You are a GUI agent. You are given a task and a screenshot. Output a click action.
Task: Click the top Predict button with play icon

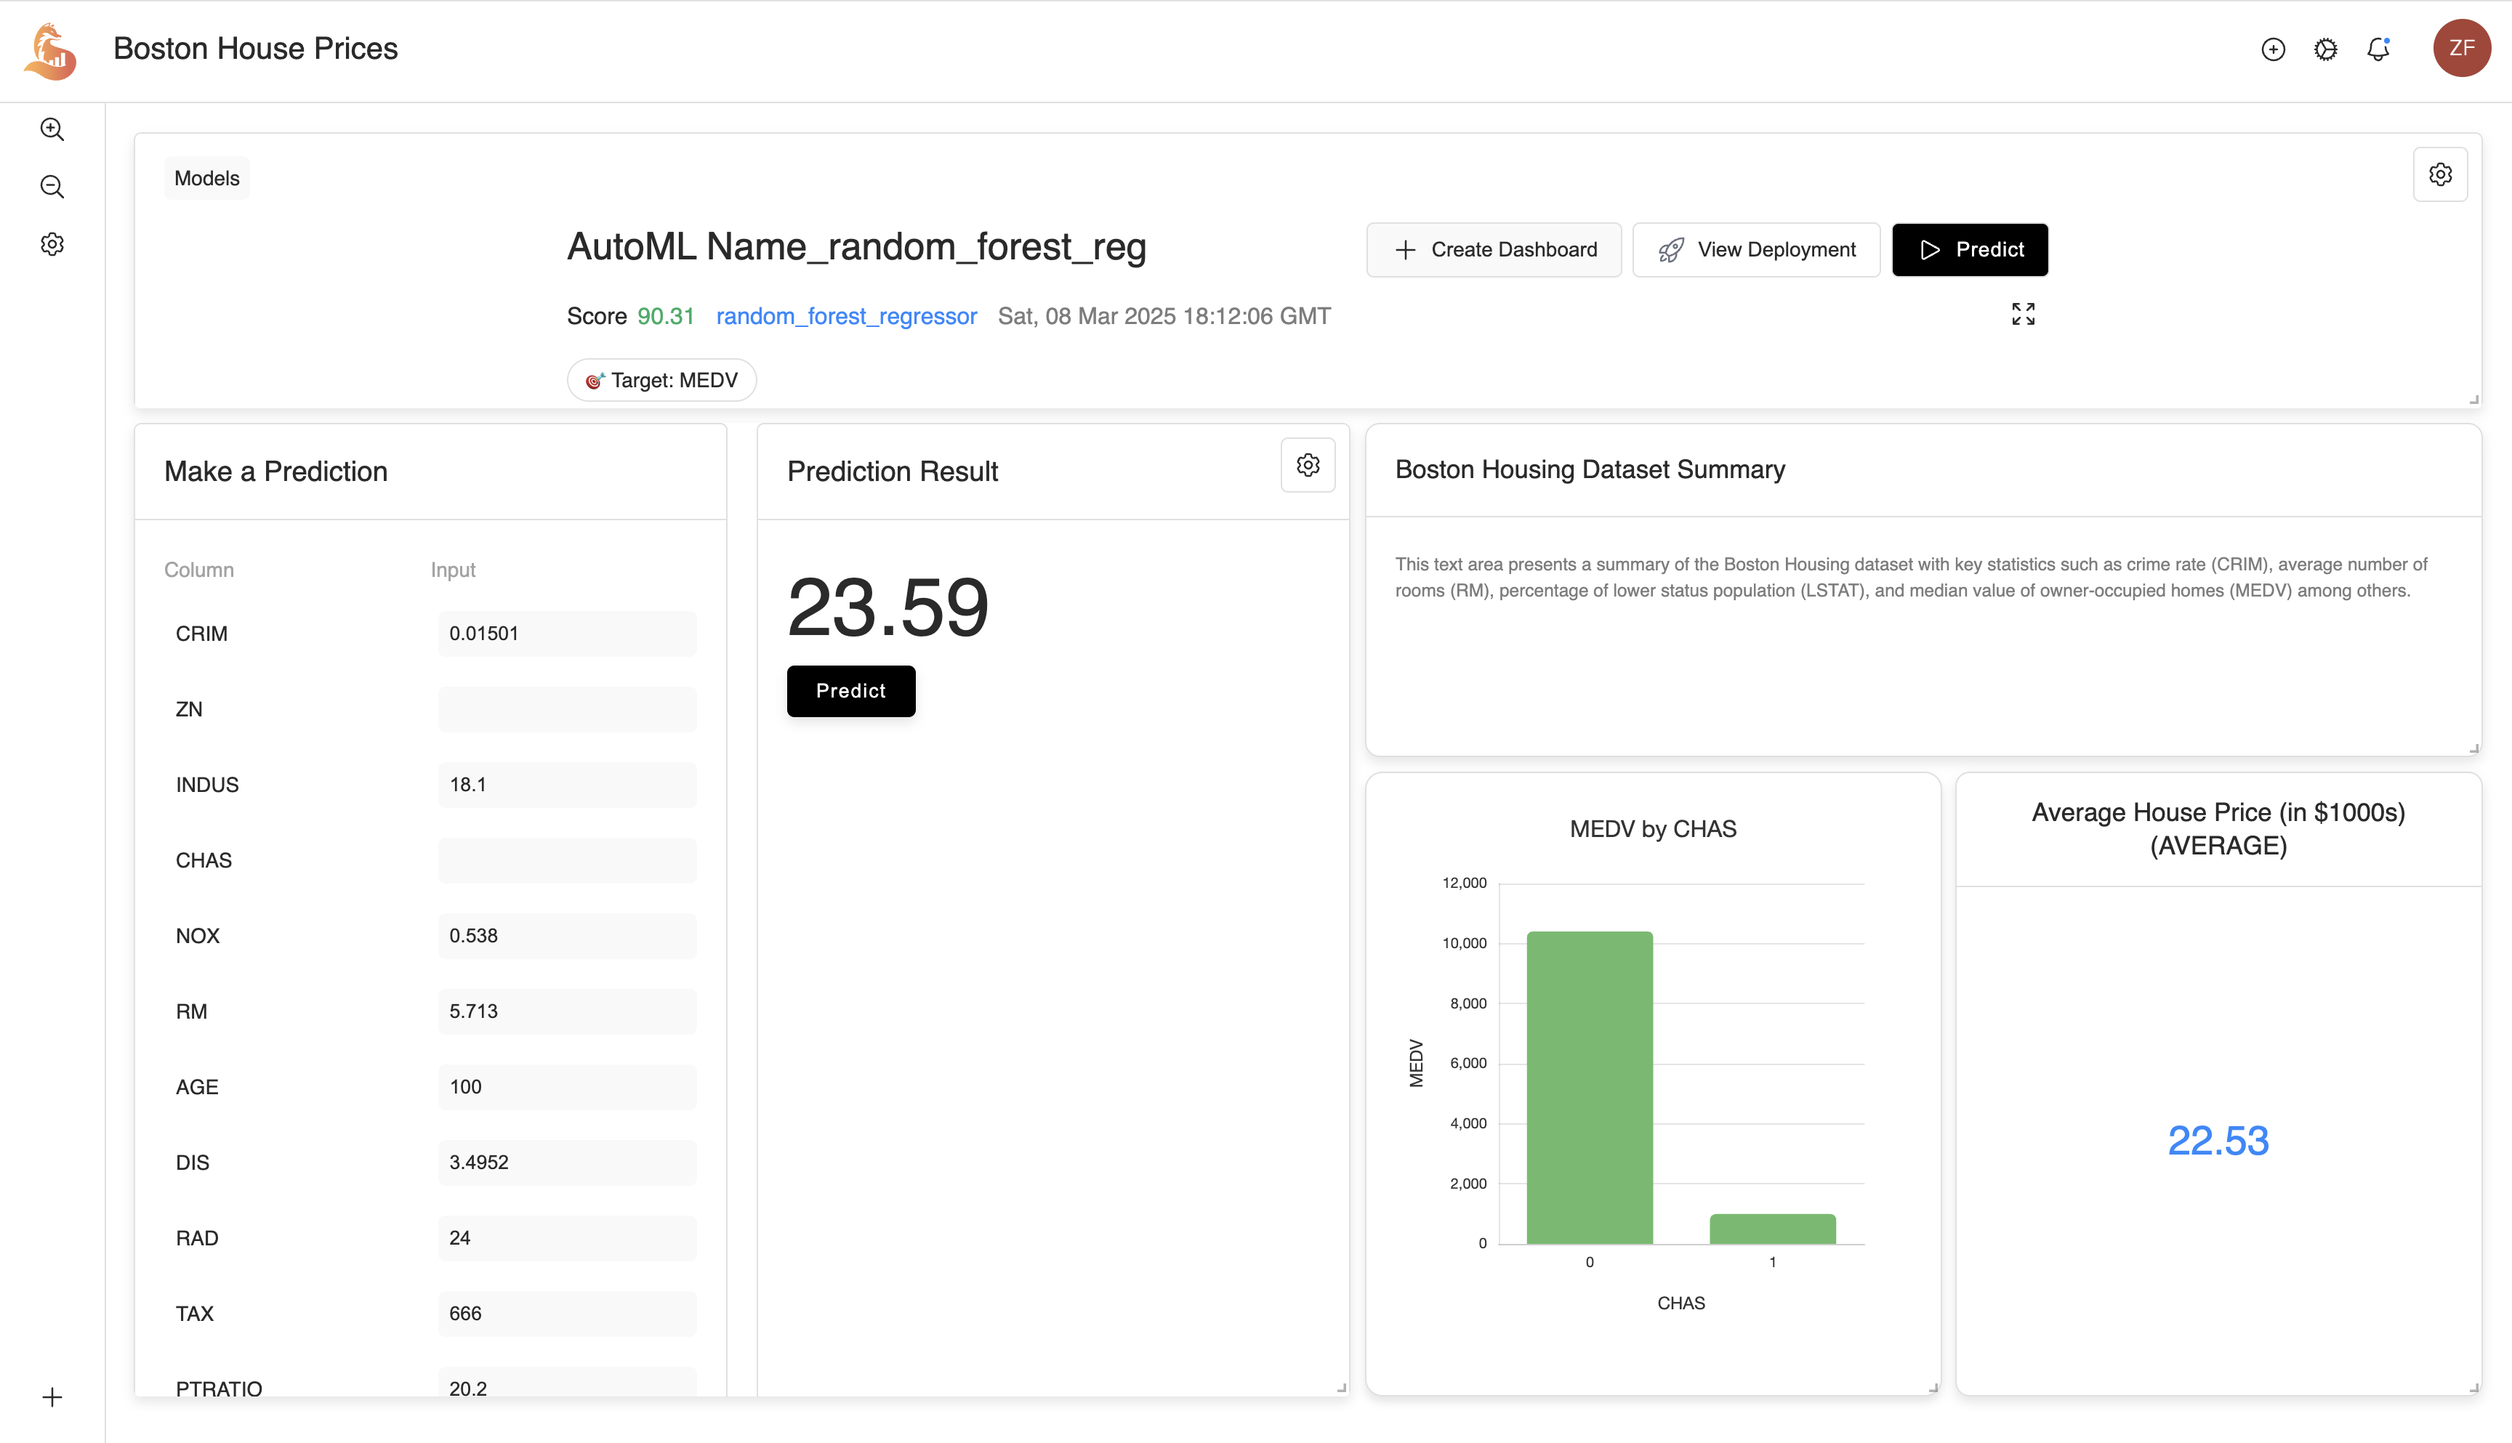point(1970,250)
